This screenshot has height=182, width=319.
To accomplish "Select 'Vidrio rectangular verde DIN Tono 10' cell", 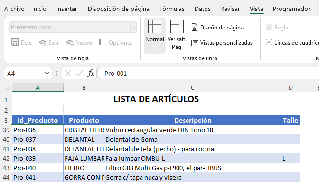I will [x=193, y=130].
